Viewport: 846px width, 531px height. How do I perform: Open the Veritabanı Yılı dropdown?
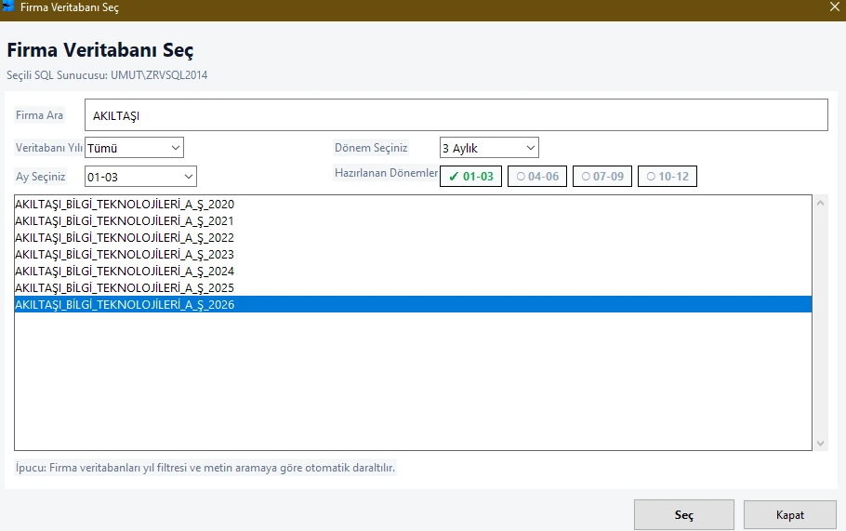coord(134,148)
